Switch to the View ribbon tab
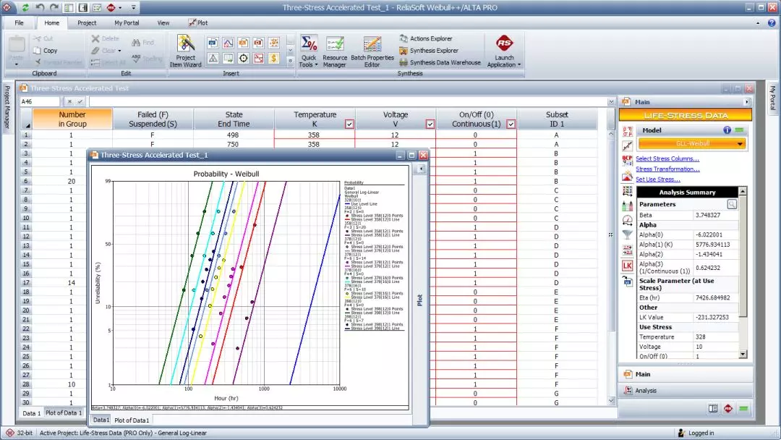This screenshot has width=781, height=440. [x=163, y=23]
